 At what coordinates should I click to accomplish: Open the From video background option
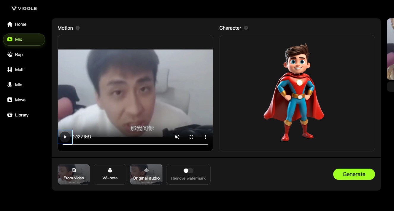[74, 174]
